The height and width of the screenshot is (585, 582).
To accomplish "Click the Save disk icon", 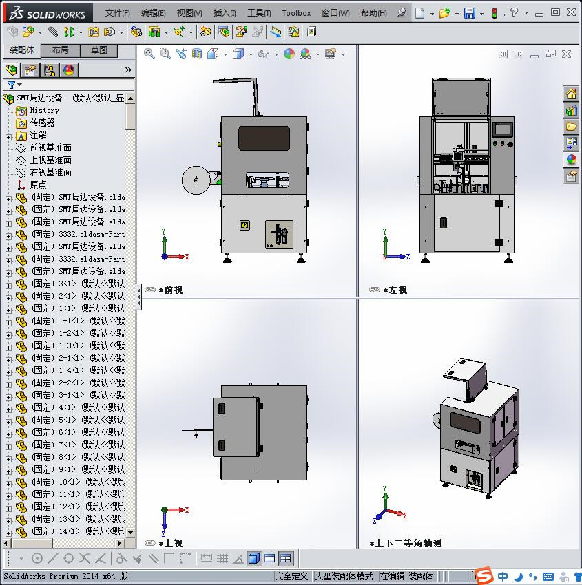I will pos(469,13).
